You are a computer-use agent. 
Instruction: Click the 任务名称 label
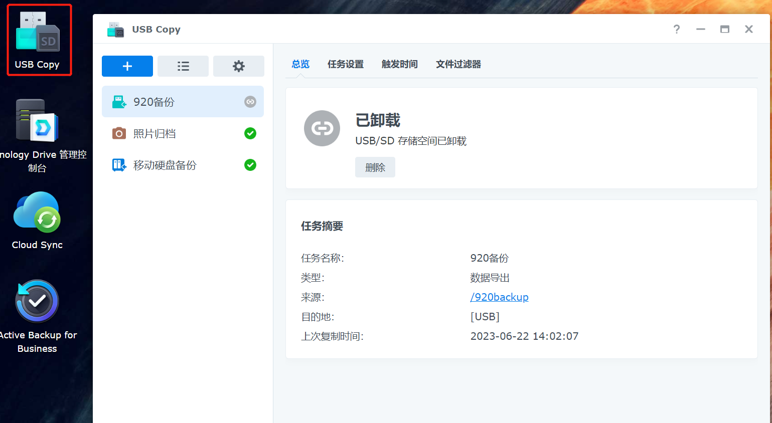coord(323,258)
